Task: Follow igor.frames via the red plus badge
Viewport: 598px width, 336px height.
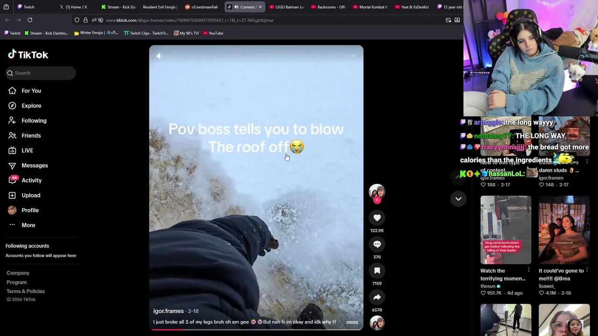Action: tap(377, 200)
